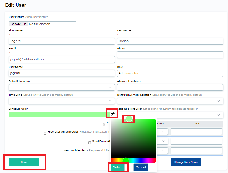Click the User Name field
This screenshot has height=173, width=228.
(62, 73)
